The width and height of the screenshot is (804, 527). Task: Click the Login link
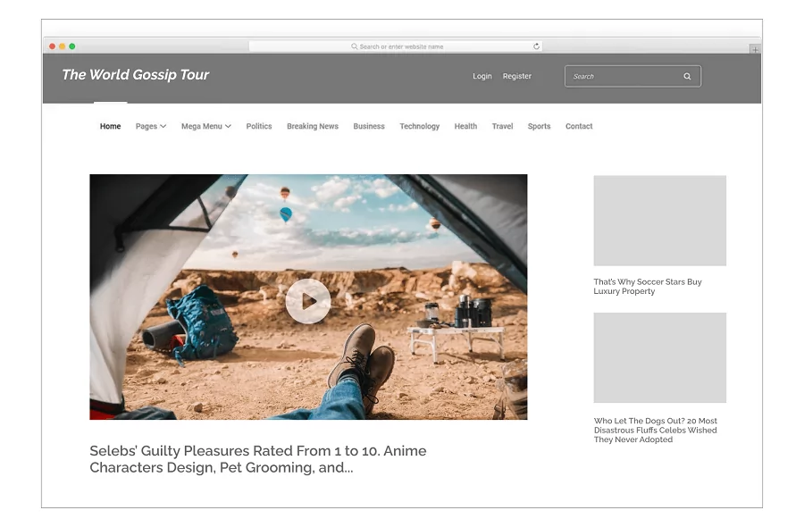482,77
